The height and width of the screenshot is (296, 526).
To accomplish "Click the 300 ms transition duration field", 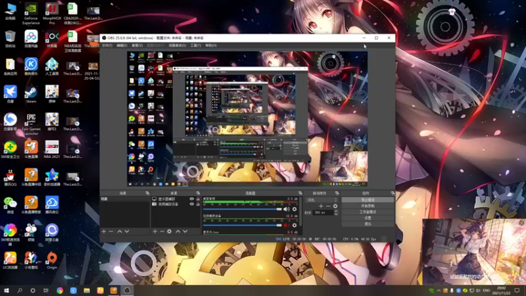I will (x=323, y=212).
